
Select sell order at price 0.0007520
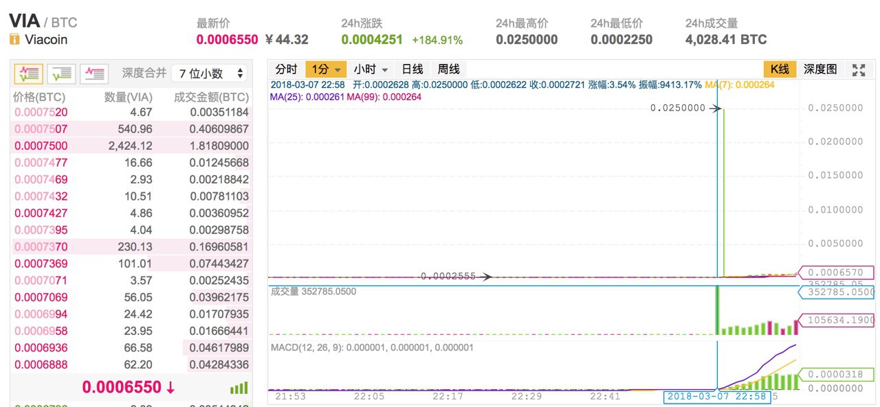[x=131, y=112]
